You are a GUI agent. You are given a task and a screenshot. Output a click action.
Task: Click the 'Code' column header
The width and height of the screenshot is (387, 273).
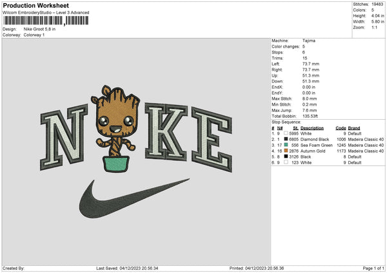[341, 128]
